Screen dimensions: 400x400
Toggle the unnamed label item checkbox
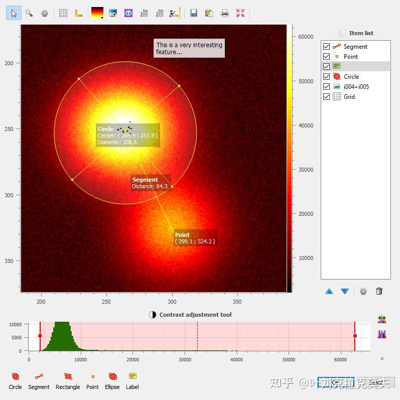(326, 66)
